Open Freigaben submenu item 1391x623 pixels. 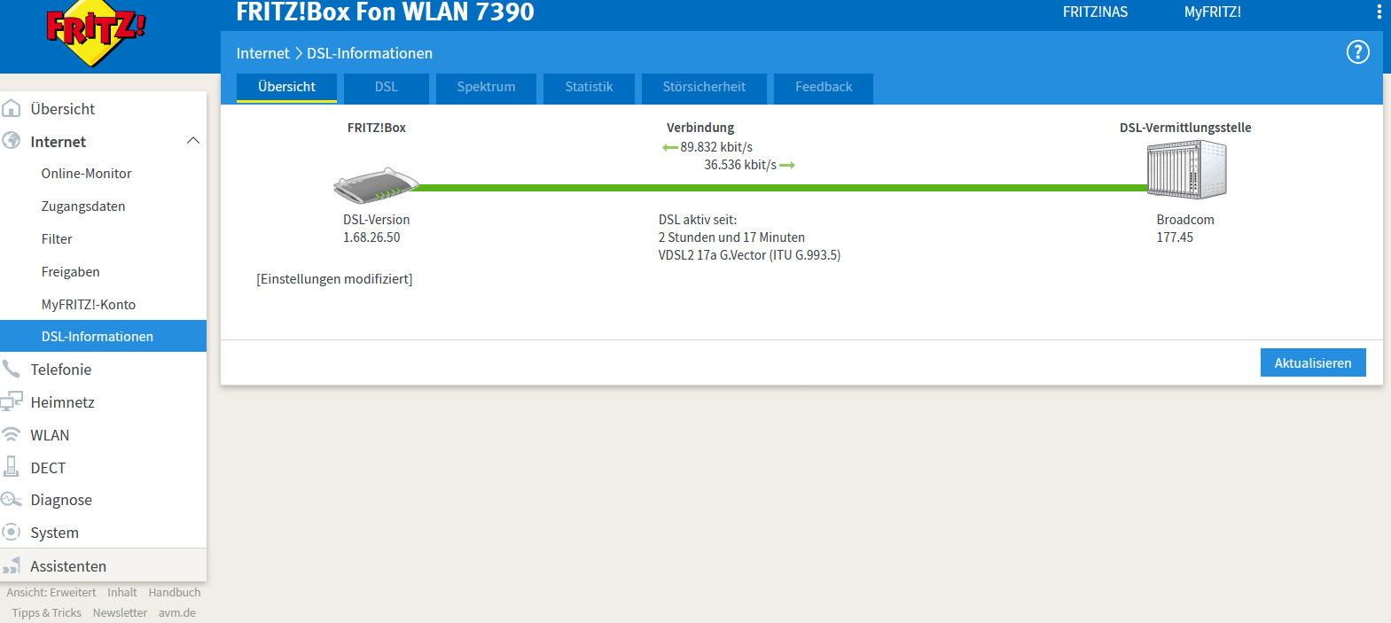(x=103, y=272)
